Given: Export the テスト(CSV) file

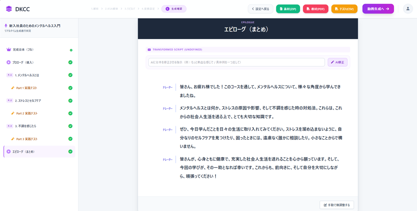Looking at the screenshot, I should (344, 9).
